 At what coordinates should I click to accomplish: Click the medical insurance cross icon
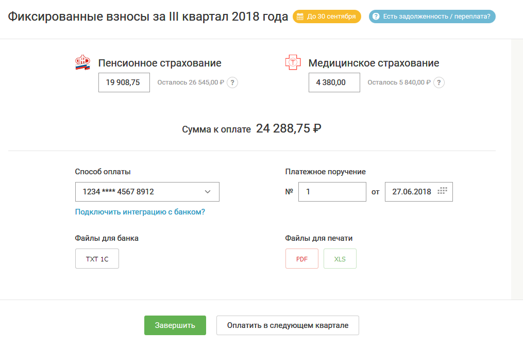pyautogui.click(x=293, y=63)
